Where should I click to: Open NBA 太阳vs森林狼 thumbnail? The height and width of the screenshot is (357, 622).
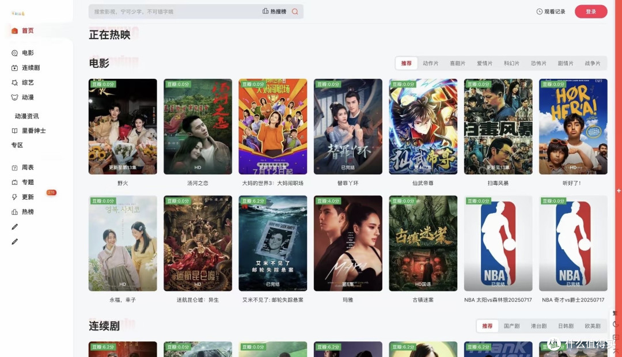pos(498,243)
